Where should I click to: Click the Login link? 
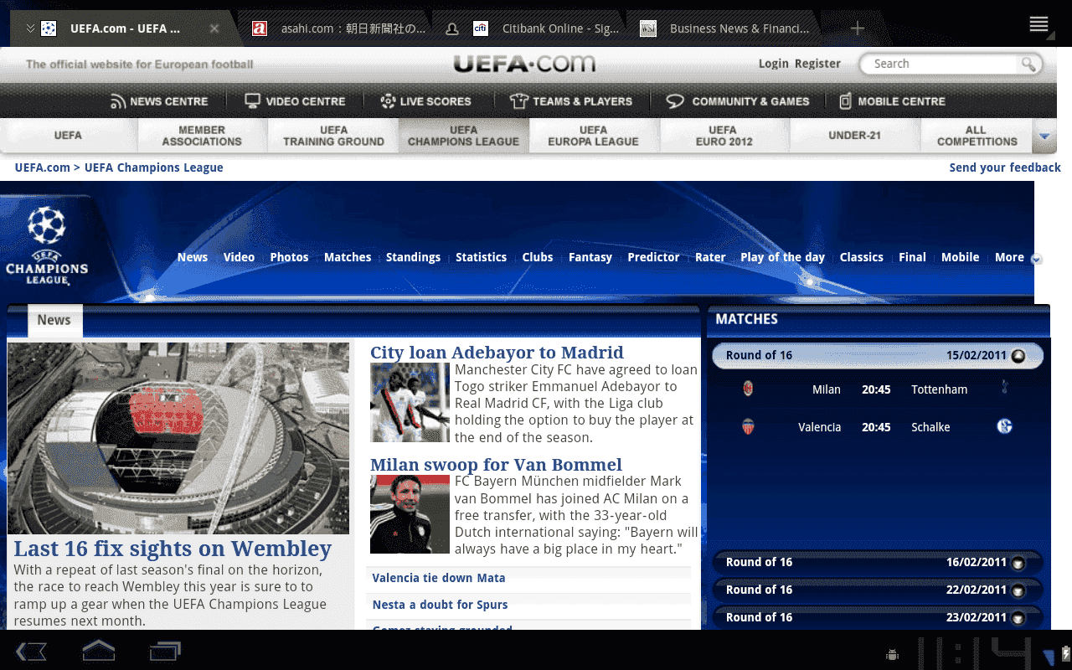pos(773,64)
